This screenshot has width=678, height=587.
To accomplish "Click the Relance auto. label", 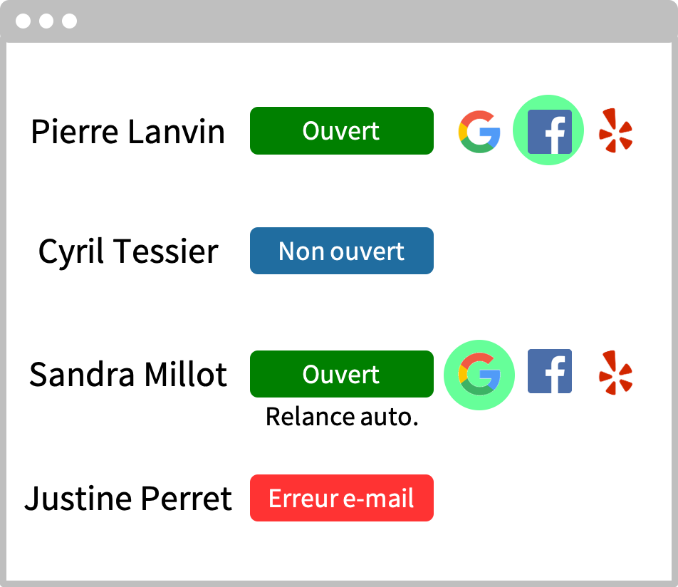I will pos(342,417).
